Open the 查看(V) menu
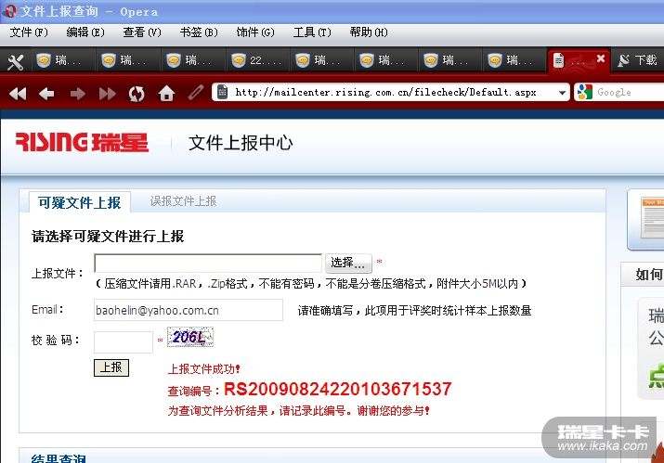This screenshot has height=463, width=664. 142,32
